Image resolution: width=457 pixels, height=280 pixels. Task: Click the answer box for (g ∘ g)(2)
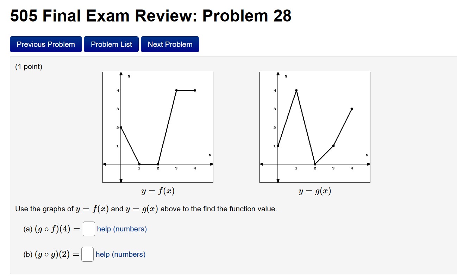[x=87, y=254]
